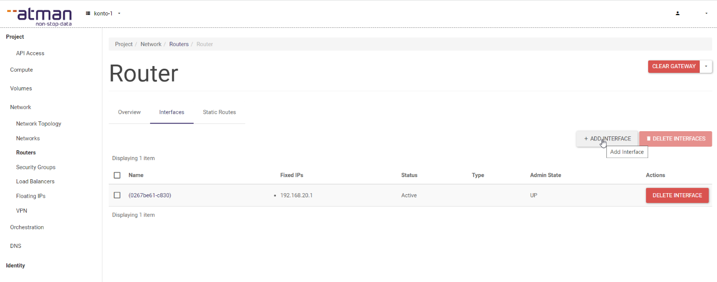Open the (0267be61-c830) interface name link
The image size is (717, 282).
tap(150, 195)
